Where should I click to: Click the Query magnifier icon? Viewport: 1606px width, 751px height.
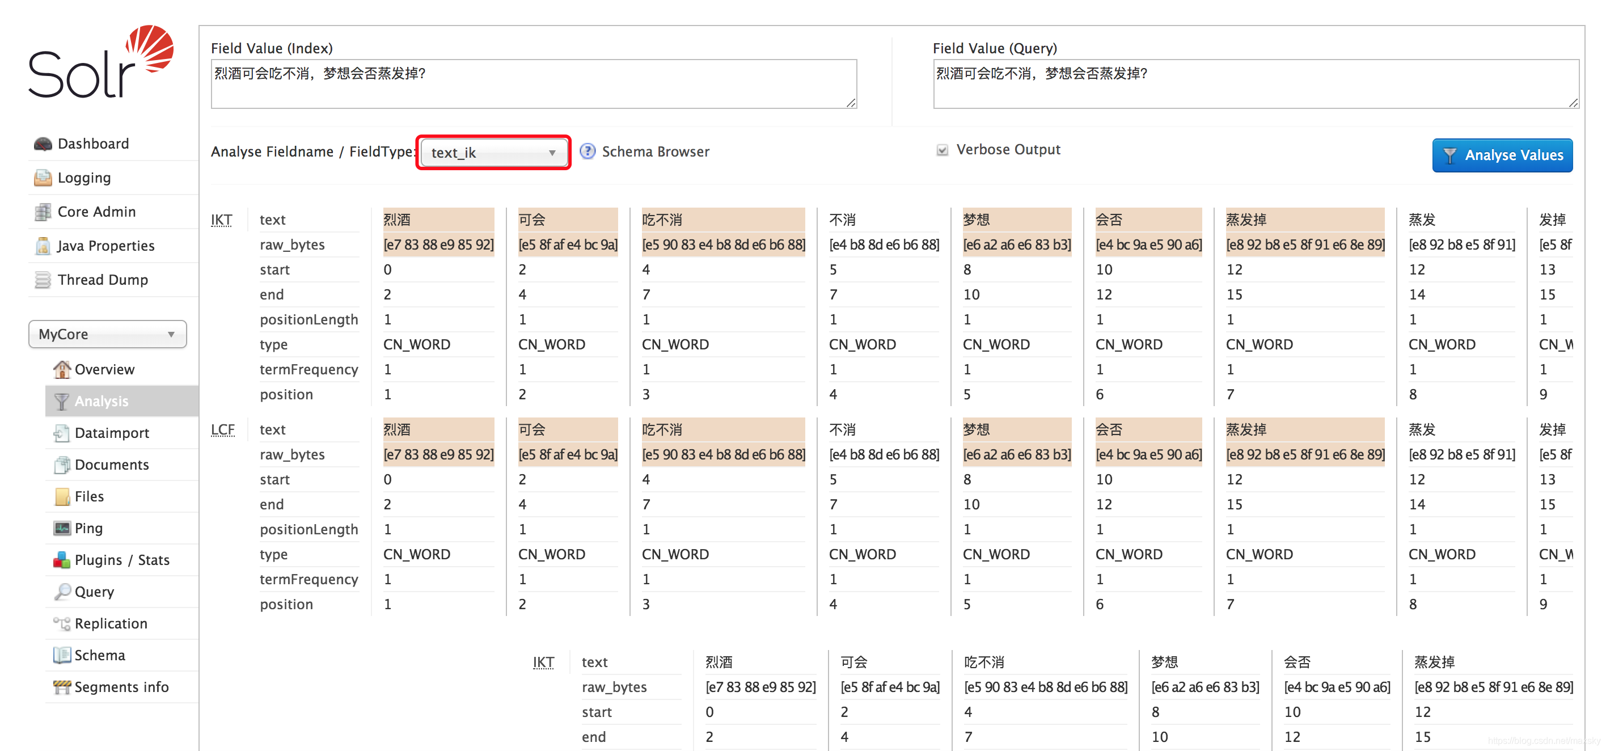[x=61, y=592]
